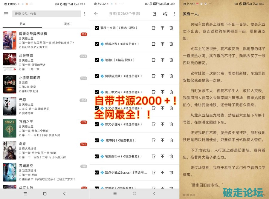The width and height of the screenshot is (269, 199).
Task: Uncheck the 落秋中文网 source checkbox
Action: point(97,28)
